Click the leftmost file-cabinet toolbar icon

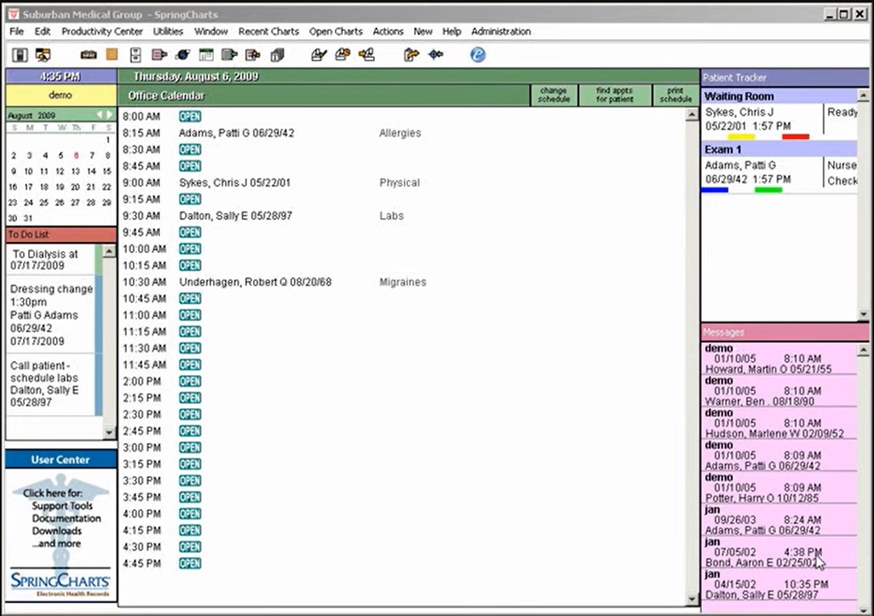[x=19, y=54]
